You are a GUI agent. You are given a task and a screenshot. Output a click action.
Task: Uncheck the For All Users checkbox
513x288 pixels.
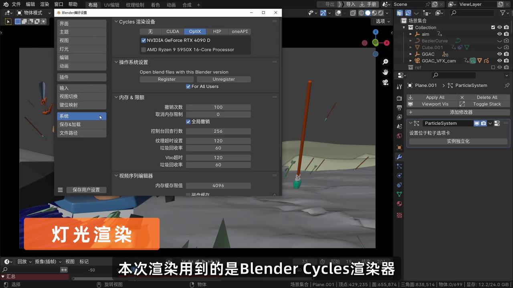pyautogui.click(x=188, y=86)
